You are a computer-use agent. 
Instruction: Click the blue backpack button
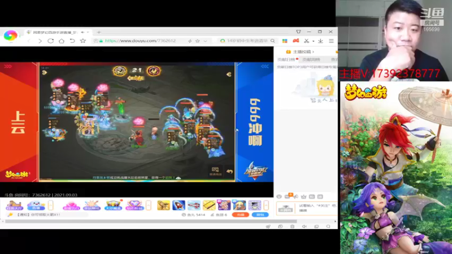[260, 215]
